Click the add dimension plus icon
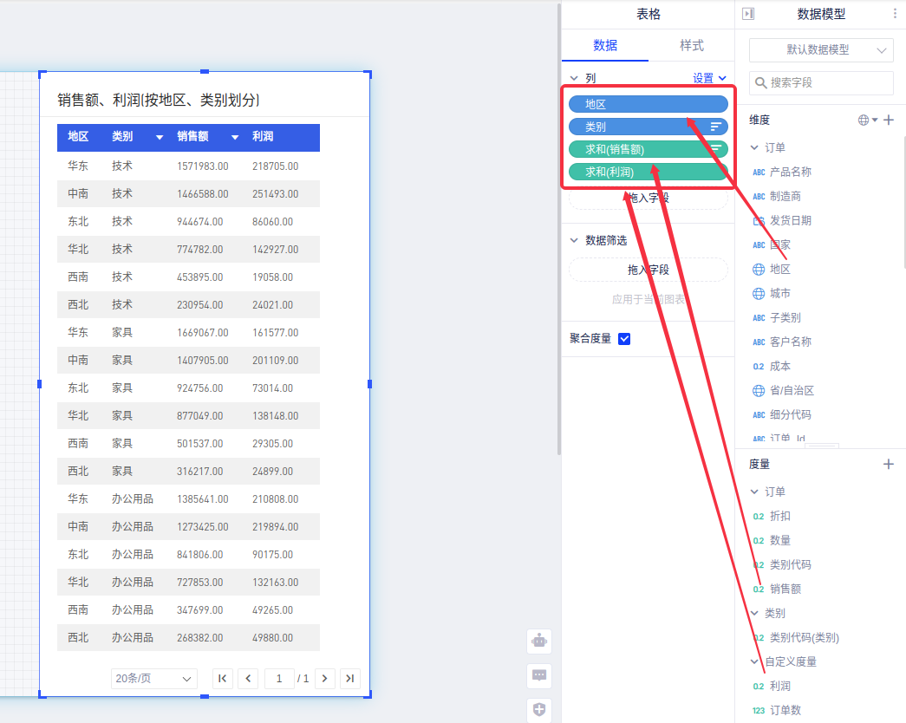Image resolution: width=906 pixels, height=723 pixels. click(889, 120)
